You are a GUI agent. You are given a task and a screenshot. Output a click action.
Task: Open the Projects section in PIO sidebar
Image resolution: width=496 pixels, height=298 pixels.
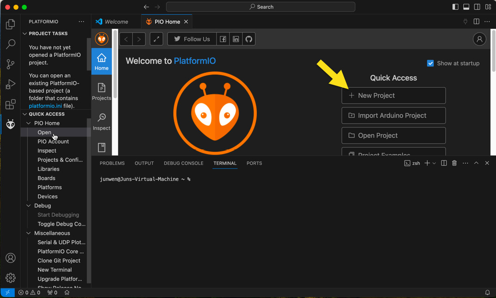tap(102, 91)
